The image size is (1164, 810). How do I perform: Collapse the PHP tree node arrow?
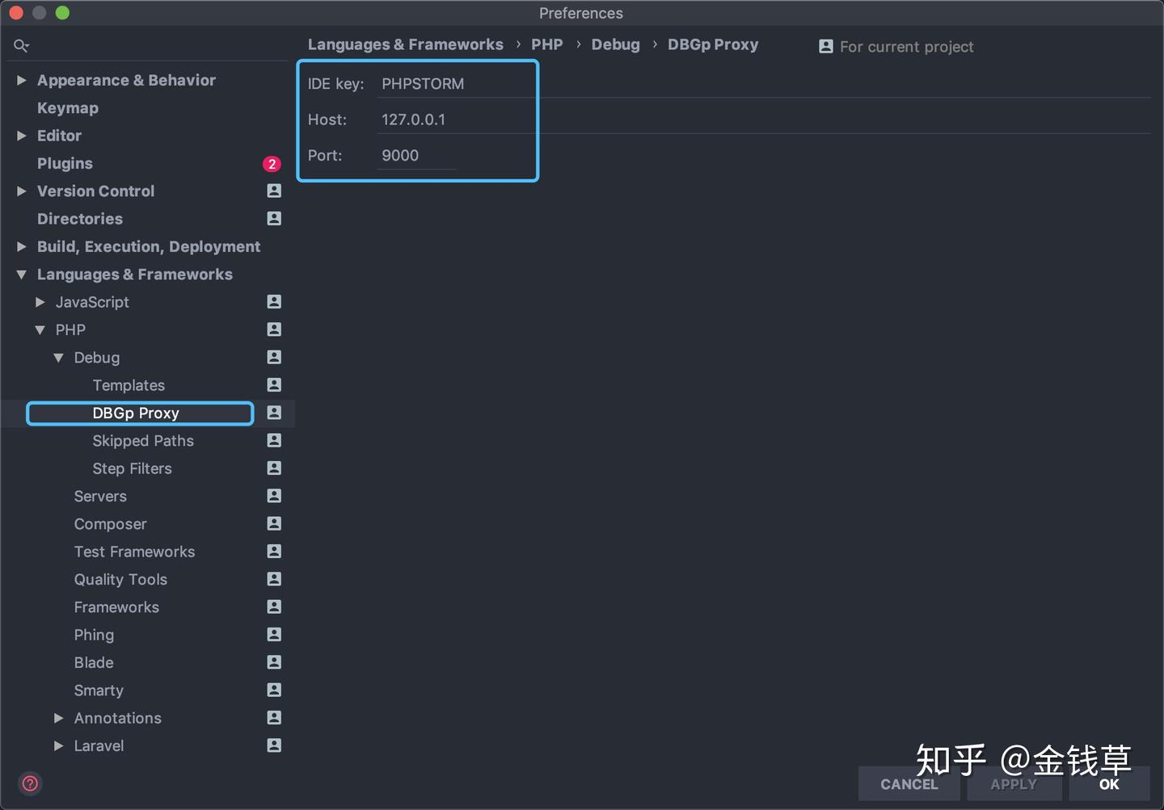coord(40,329)
